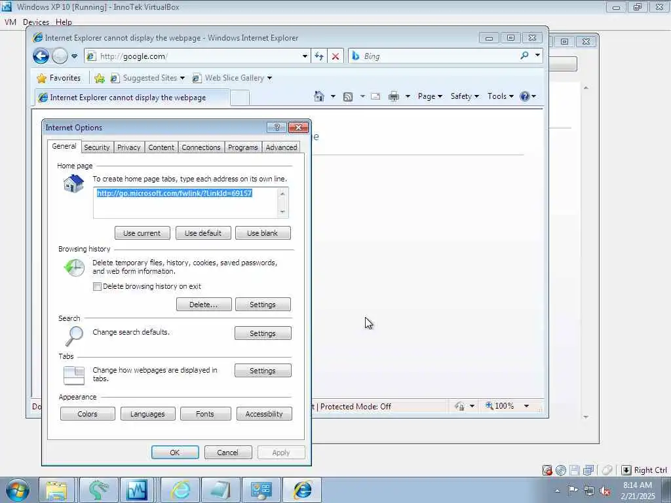Open the Safety menu
671x503 pixels.
click(x=465, y=96)
